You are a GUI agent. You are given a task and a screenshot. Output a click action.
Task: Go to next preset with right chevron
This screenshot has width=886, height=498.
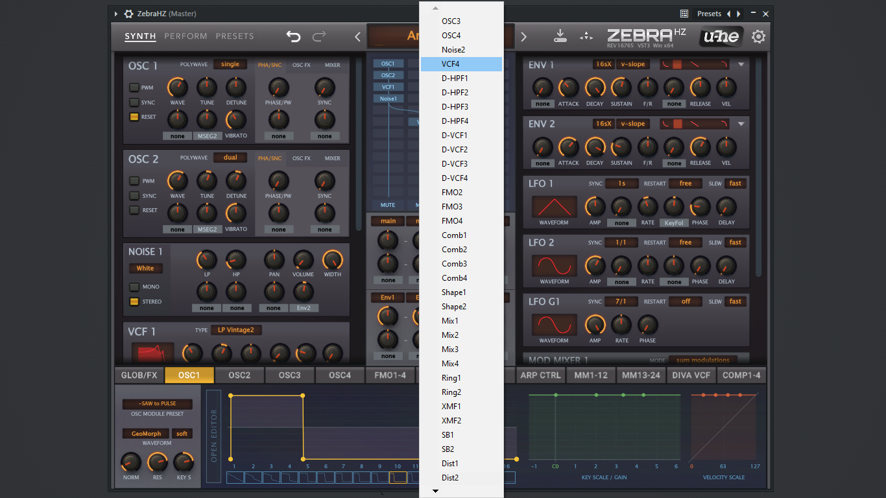pos(524,37)
